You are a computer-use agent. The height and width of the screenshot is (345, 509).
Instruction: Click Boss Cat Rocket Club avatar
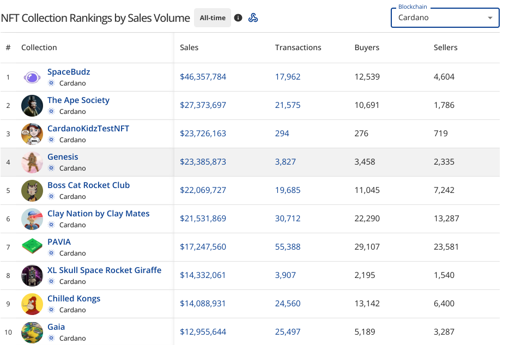point(32,191)
